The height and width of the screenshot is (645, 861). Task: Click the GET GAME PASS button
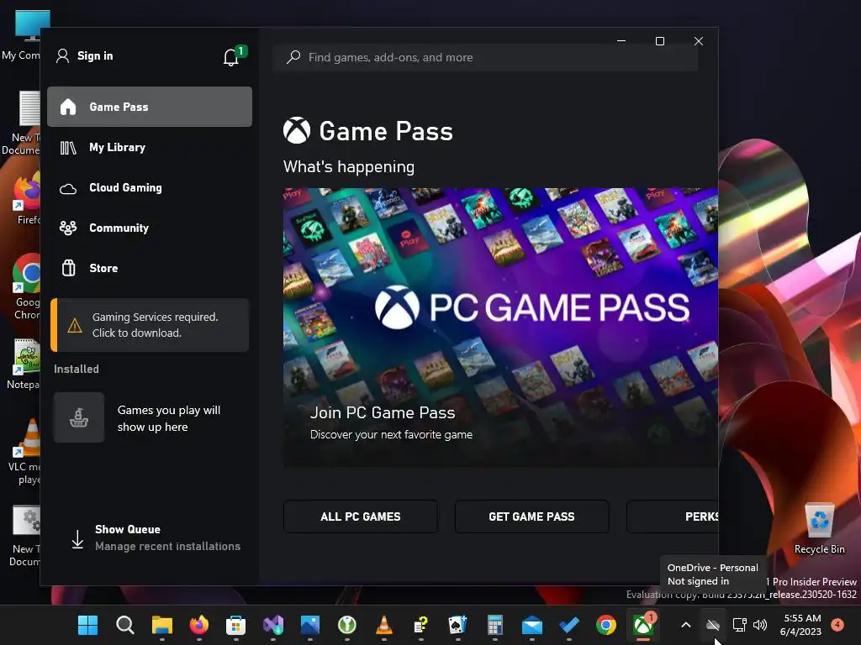point(531,517)
